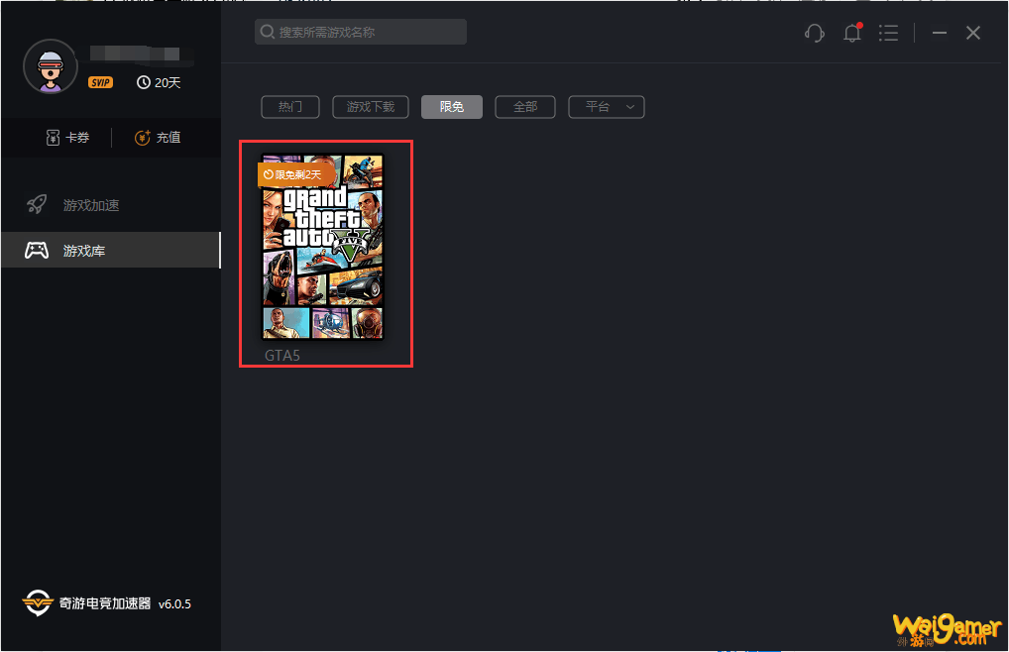Screen dimensions: 1009x652
Task: Expand the 平台 dropdown
Action: [607, 107]
